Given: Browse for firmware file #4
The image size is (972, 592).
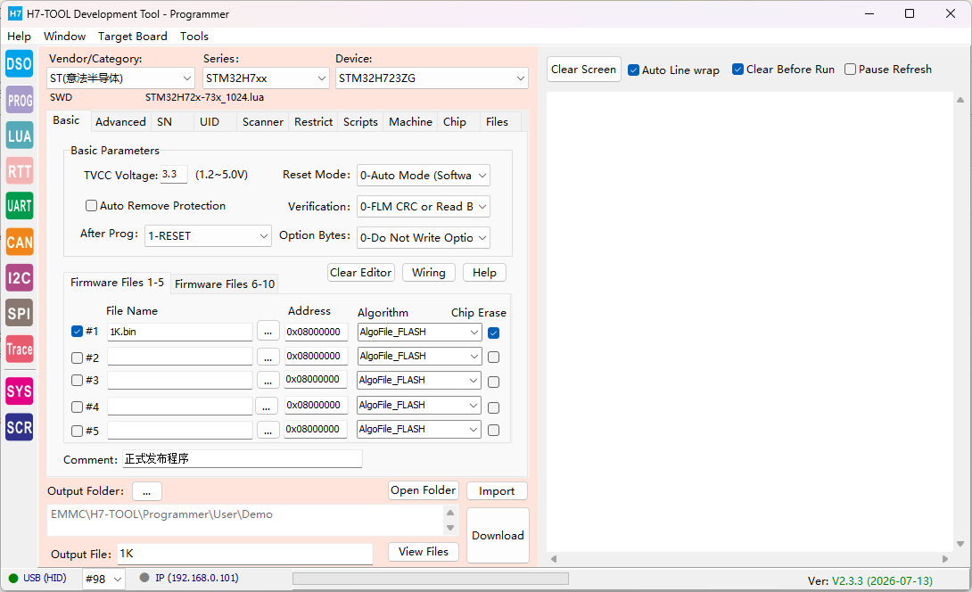Looking at the screenshot, I should point(267,406).
